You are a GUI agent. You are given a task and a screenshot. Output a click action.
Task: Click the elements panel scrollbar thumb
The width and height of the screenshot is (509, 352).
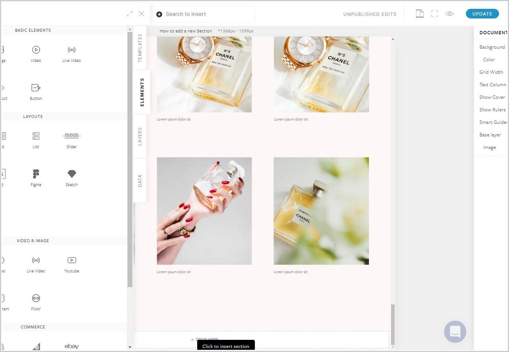(130, 160)
